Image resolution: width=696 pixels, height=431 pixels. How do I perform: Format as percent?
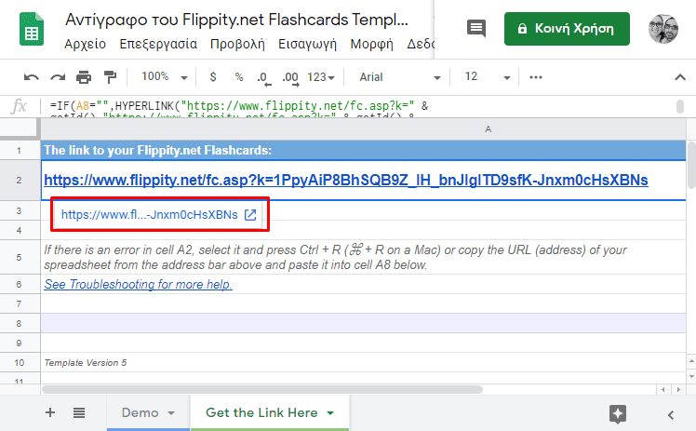[x=239, y=77]
